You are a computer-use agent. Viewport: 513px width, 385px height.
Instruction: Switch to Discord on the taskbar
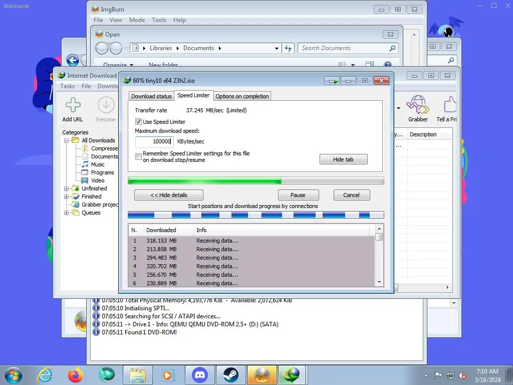tap(200, 375)
